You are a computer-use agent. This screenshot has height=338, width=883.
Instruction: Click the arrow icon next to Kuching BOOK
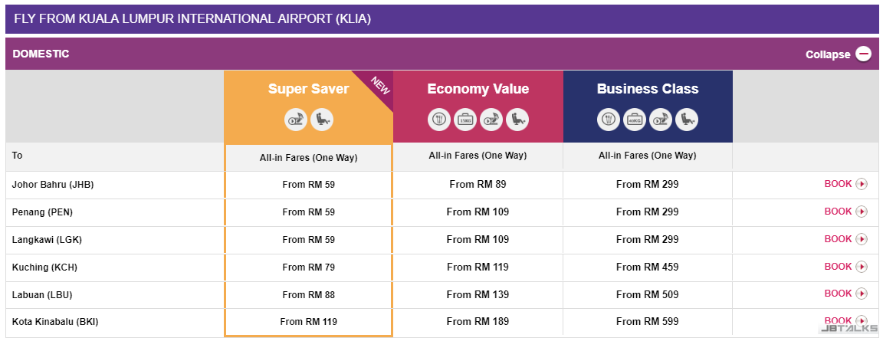pos(862,267)
